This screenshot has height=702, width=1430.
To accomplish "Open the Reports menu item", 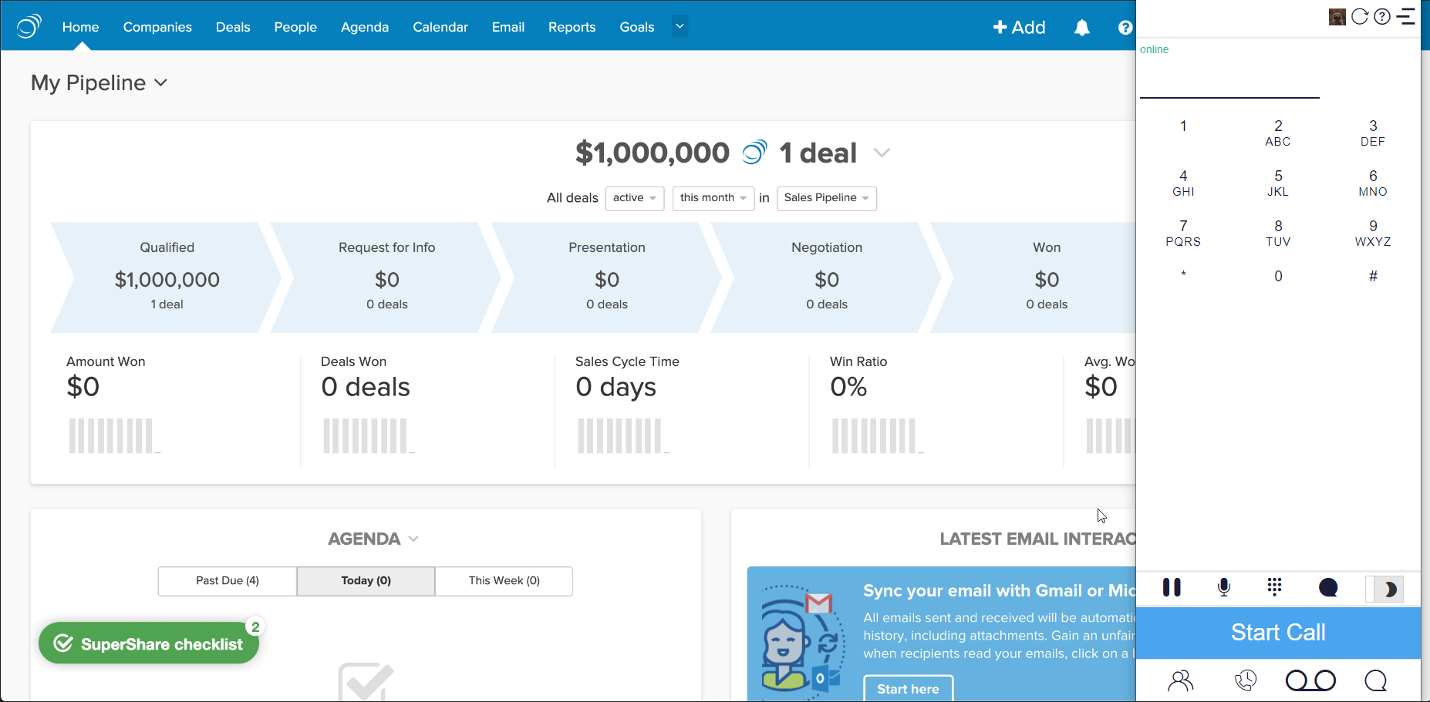I will (572, 27).
